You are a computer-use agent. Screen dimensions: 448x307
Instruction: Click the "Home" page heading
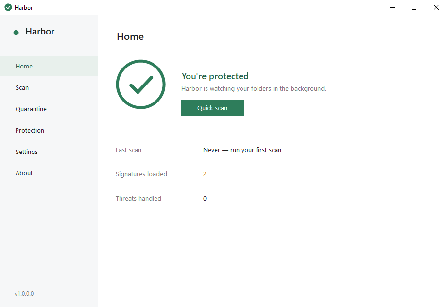[130, 36]
